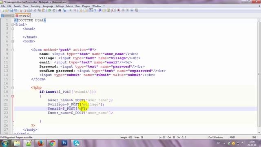Save the current file via Save icon
This screenshot has height=147, width=261.
click(x=11, y=10)
